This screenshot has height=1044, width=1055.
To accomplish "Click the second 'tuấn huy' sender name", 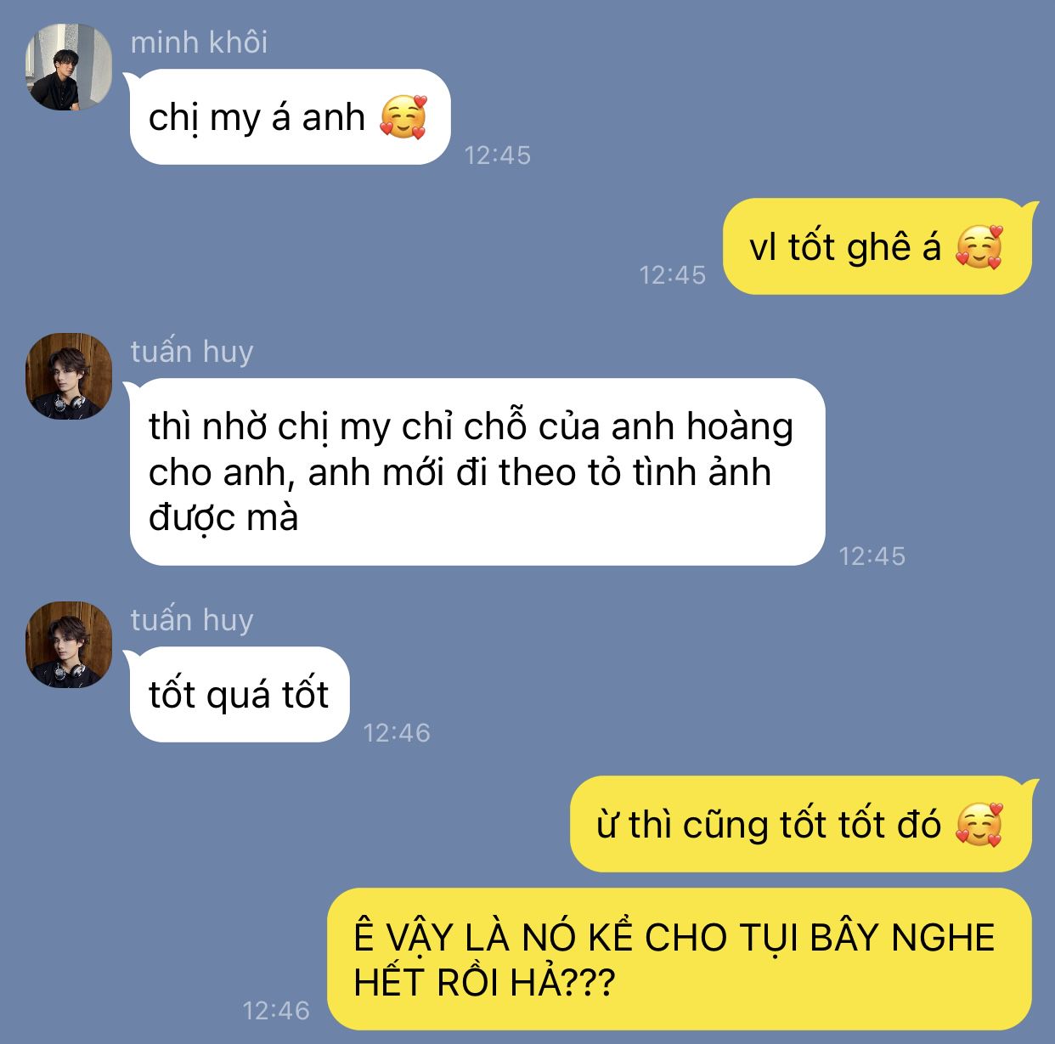I will [x=192, y=619].
